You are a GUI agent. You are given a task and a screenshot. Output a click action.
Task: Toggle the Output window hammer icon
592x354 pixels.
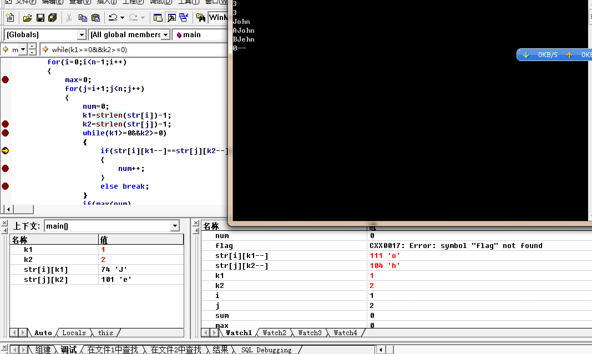[171, 18]
